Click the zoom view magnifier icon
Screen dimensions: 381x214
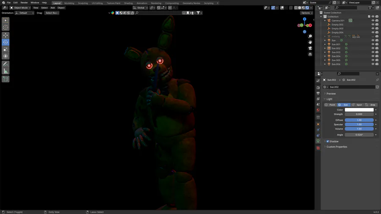click(x=310, y=36)
